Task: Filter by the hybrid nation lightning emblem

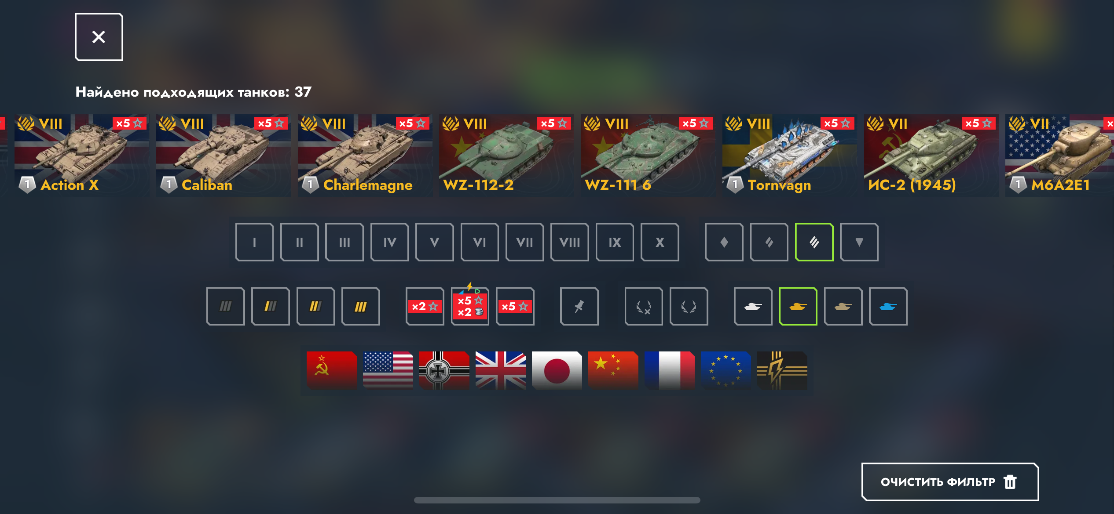Action: [x=782, y=370]
